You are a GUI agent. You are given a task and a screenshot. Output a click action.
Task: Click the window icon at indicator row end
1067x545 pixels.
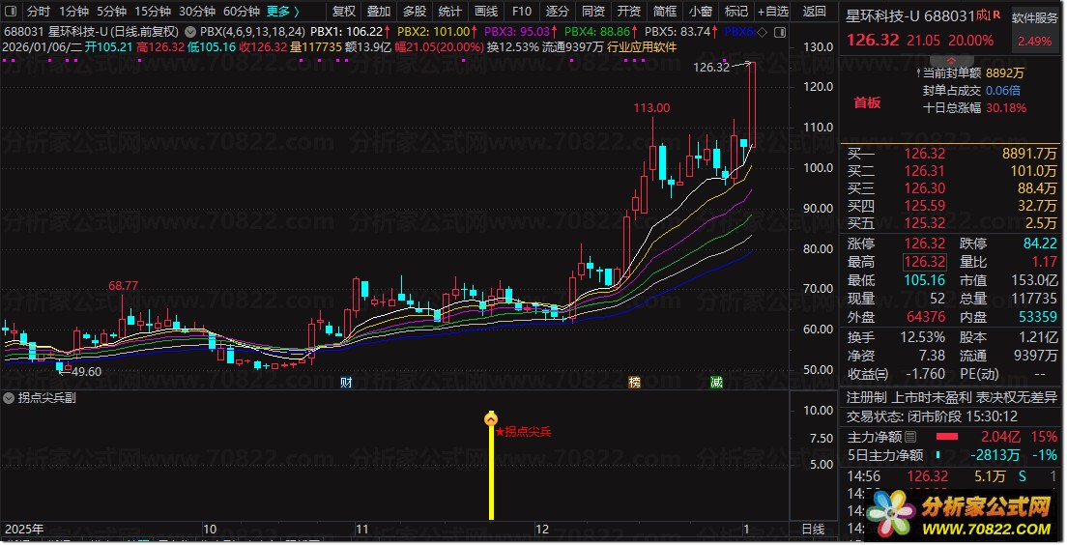[780, 32]
